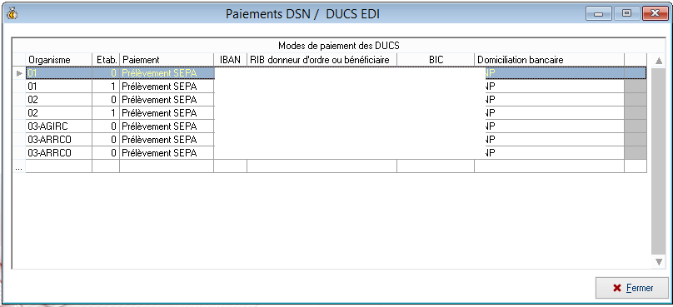Click the scrollbar up arrow
This screenshot has width=673, height=307.
tap(658, 61)
